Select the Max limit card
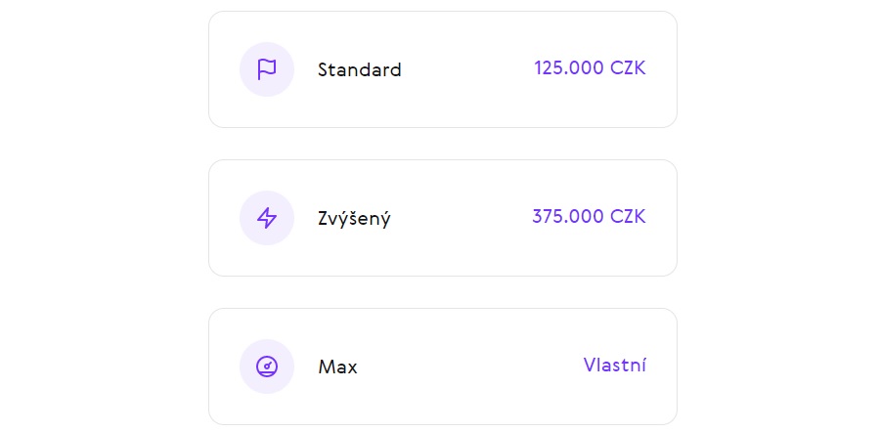 (x=443, y=366)
